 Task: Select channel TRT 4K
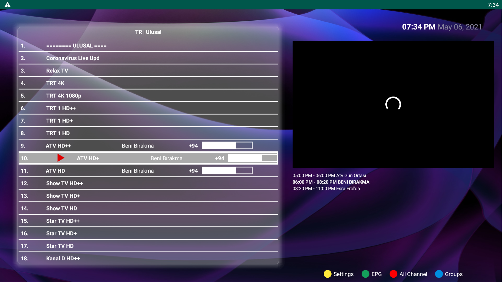tap(148, 83)
